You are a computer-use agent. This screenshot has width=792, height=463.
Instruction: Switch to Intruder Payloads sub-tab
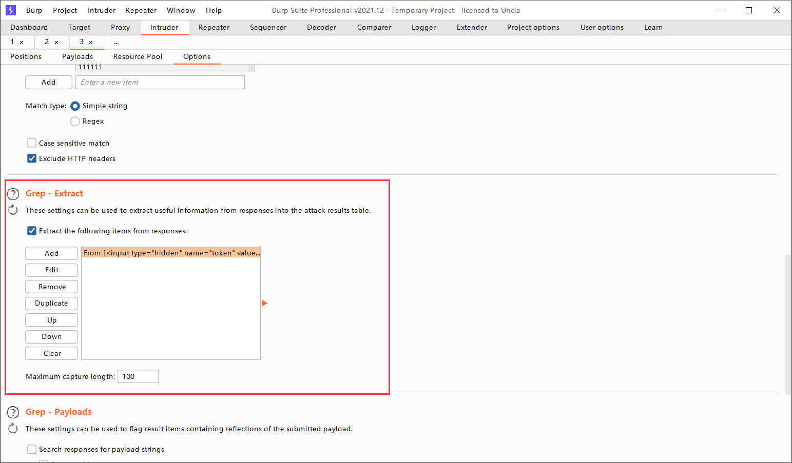[78, 56]
